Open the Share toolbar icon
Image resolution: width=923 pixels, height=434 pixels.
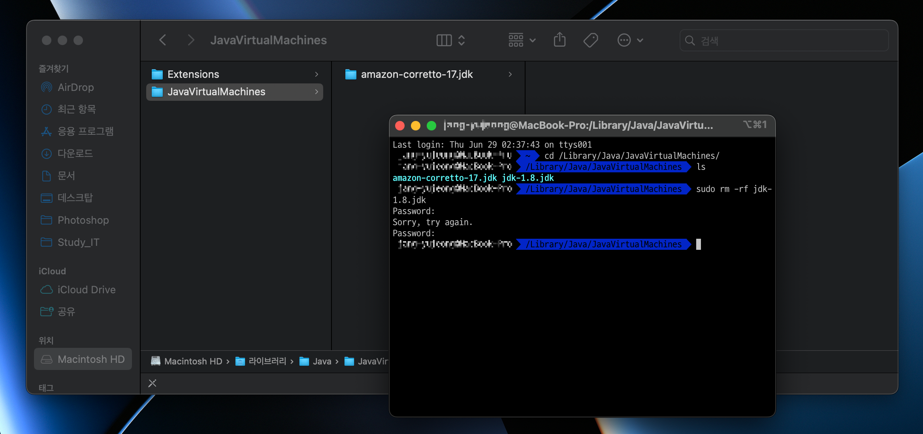pyautogui.click(x=559, y=40)
